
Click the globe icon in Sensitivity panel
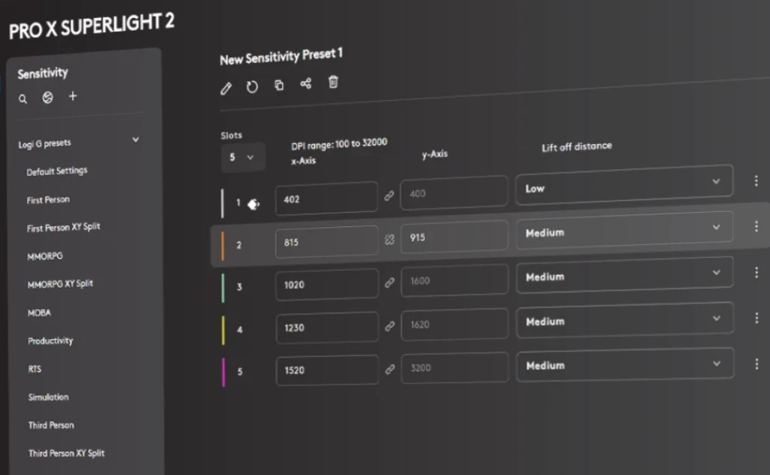[47, 98]
